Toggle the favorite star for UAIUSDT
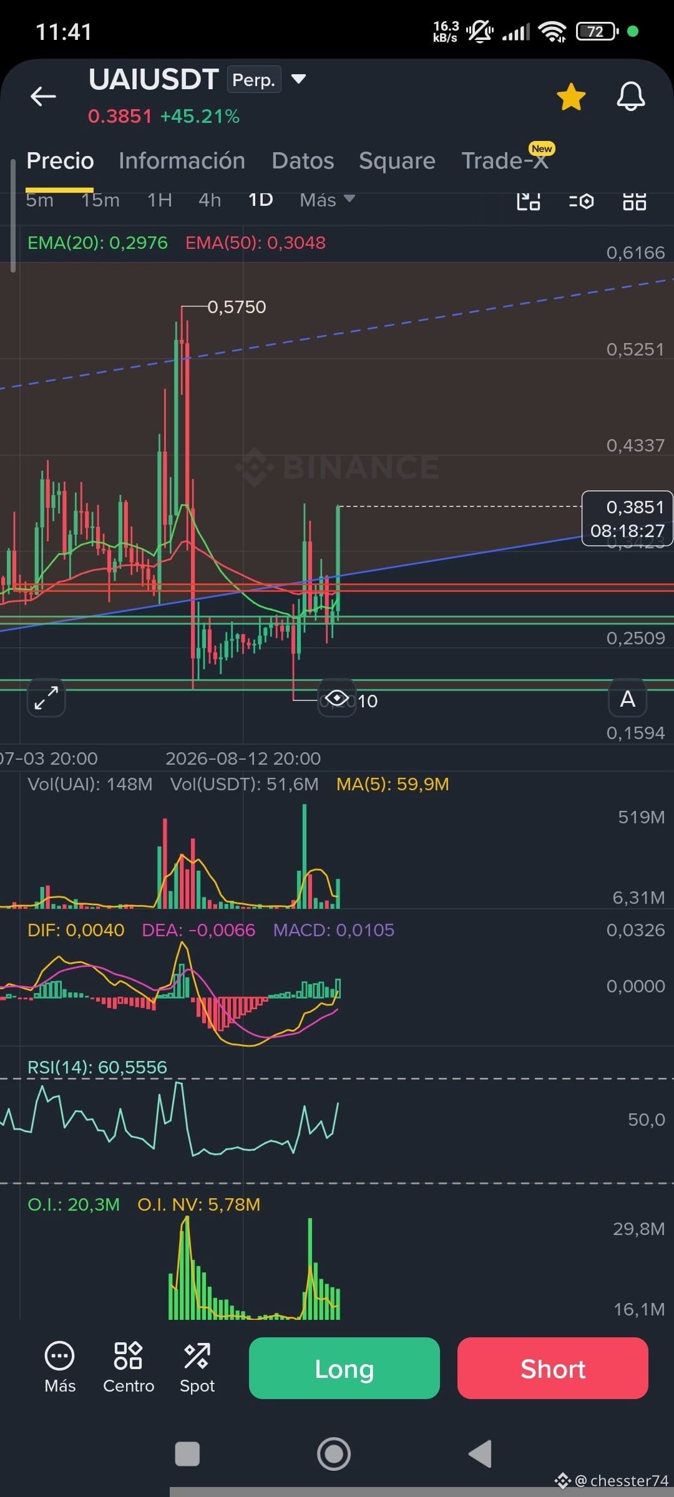 tap(571, 97)
